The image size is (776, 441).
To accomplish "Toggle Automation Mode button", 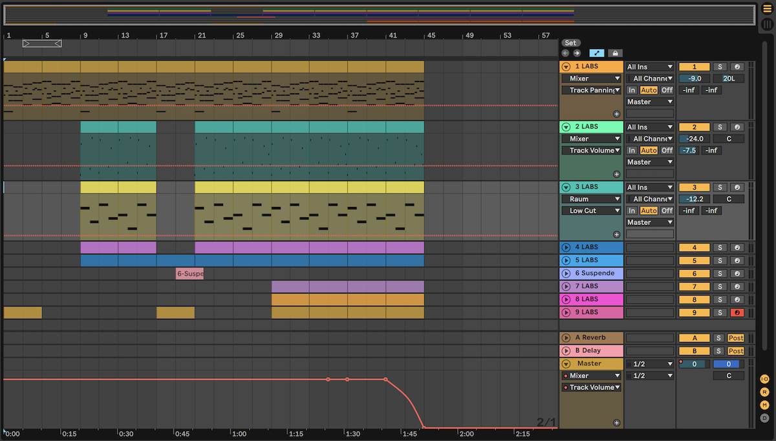I will click(x=596, y=53).
